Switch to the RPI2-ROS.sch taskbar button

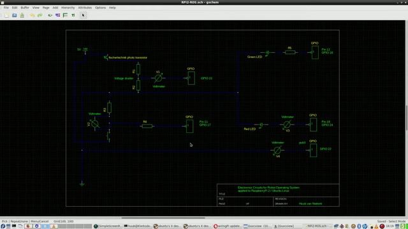[317, 226]
